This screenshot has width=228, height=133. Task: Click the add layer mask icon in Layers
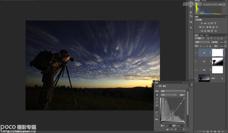pos(208,131)
